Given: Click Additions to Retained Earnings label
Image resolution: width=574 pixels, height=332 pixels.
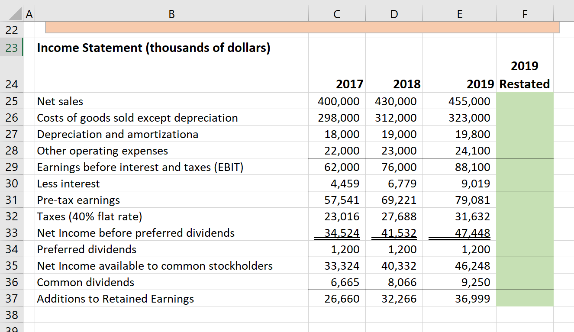Looking at the screenshot, I should 116,299.
